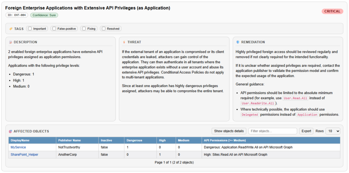The height and width of the screenshot is (173, 349).
Task: Click the shield icon next to REMEDIATION
Action: coord(238,42)
